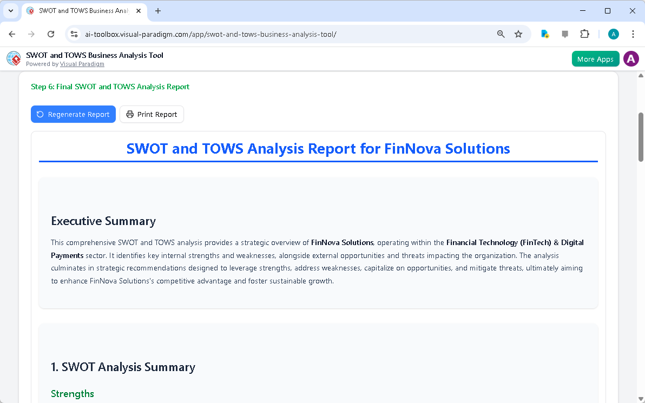This screenshot has height=403, width=645.
Task: Click the Regenerate Report refresh icon
Action: tap(39, 114)
